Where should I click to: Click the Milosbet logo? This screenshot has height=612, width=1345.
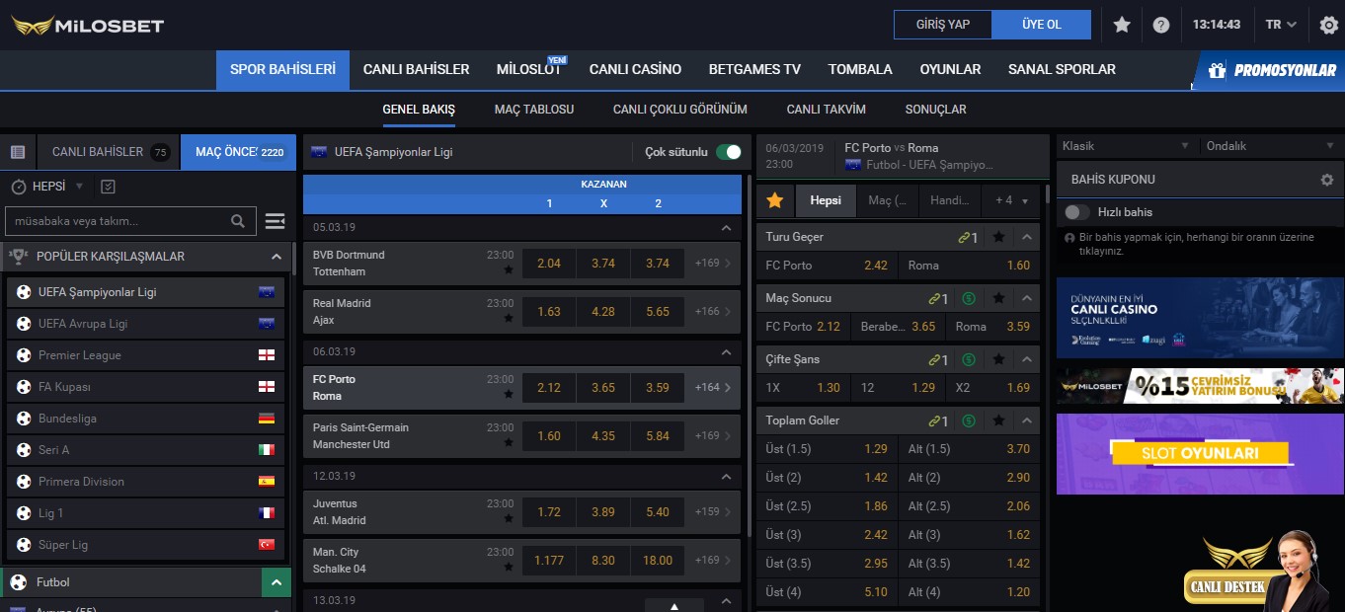click(88, 25)
